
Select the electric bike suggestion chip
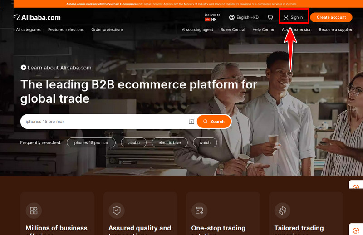tap(169, 142)
